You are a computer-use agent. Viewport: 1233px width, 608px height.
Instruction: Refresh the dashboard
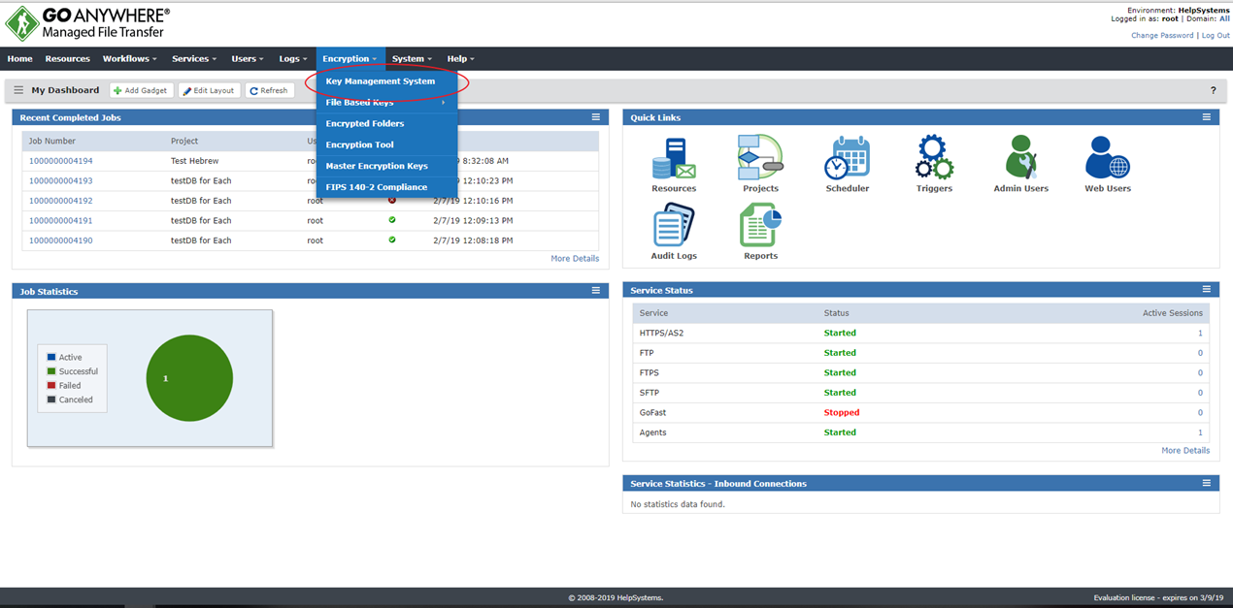pyautogui.click(x=269, y=90)
